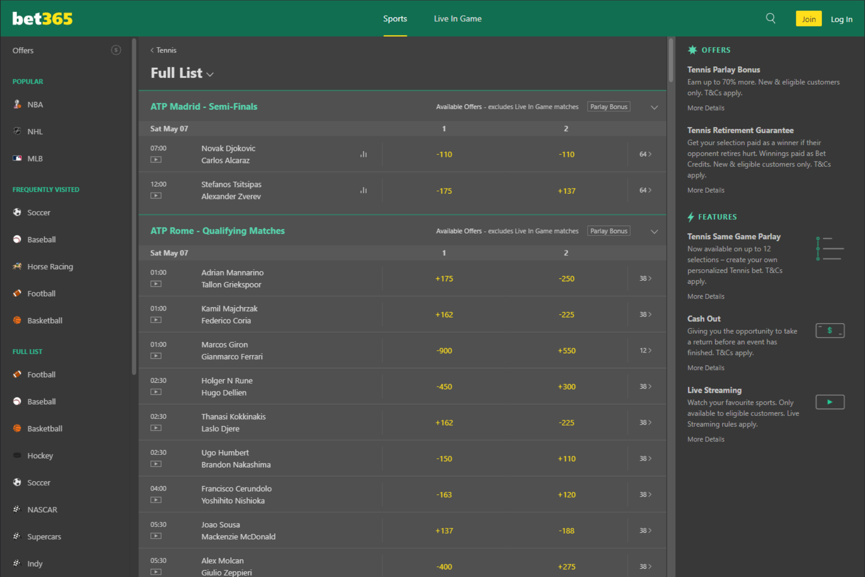Click the search magnifier icon

pyautogui.click(x=770, y=18)
